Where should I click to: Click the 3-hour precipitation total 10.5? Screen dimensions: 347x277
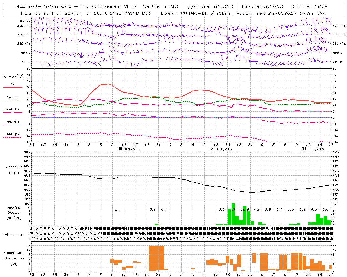tap(245, 210)
